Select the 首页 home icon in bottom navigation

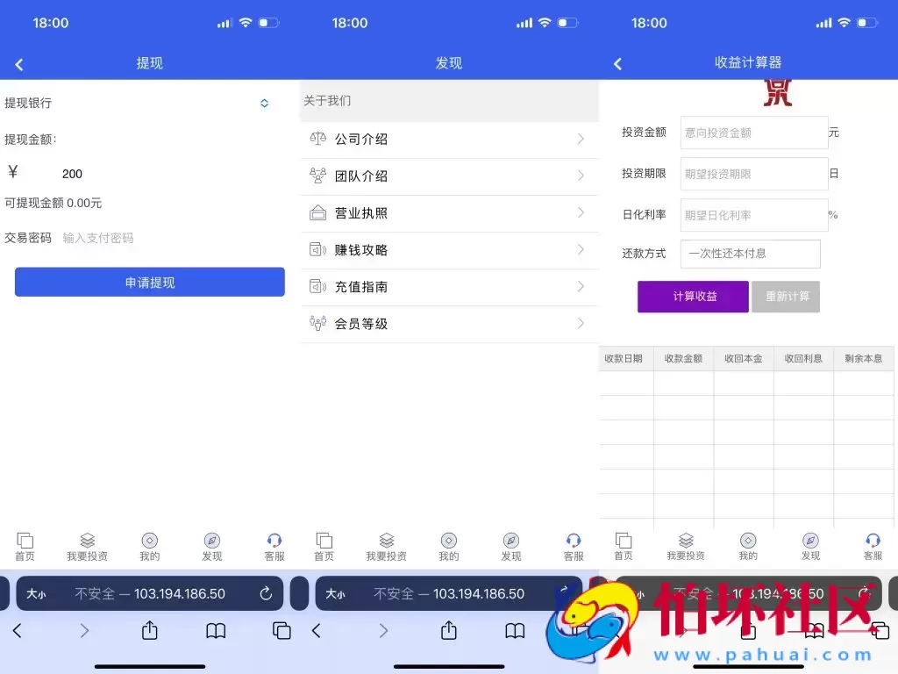point(25,544)
